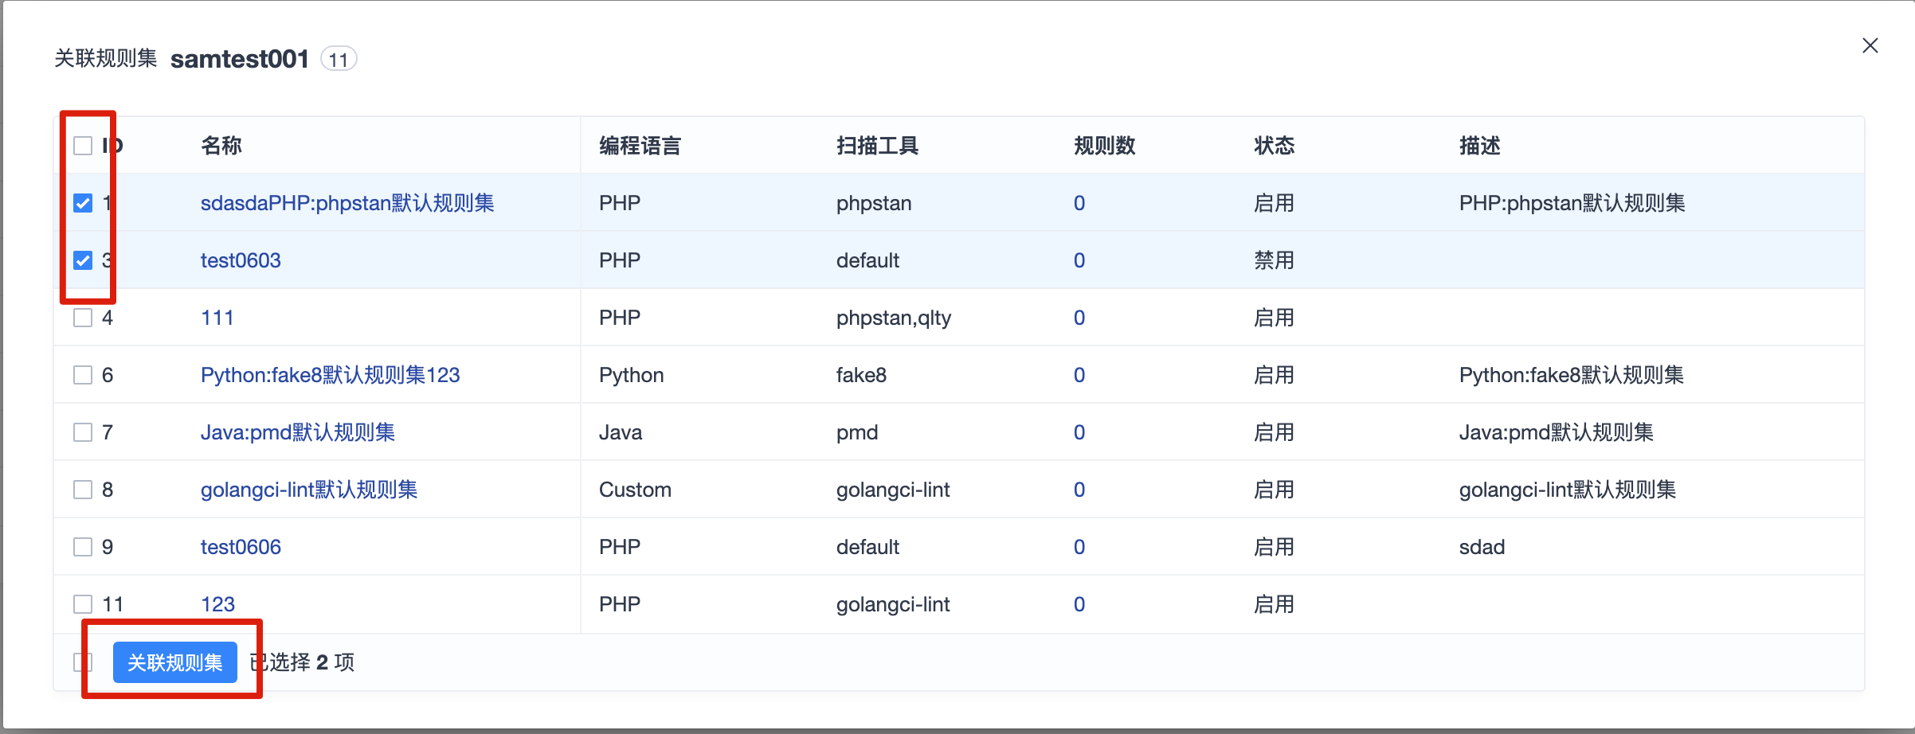Check the checkbox for rule set 111
The height and width of the screenshot is (734, 1915).
point(83,318)
